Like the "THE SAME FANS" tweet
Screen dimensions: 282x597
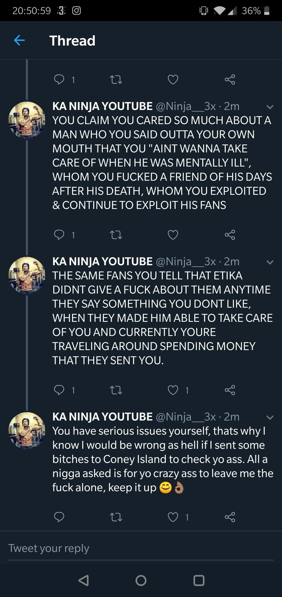point(173,390)
